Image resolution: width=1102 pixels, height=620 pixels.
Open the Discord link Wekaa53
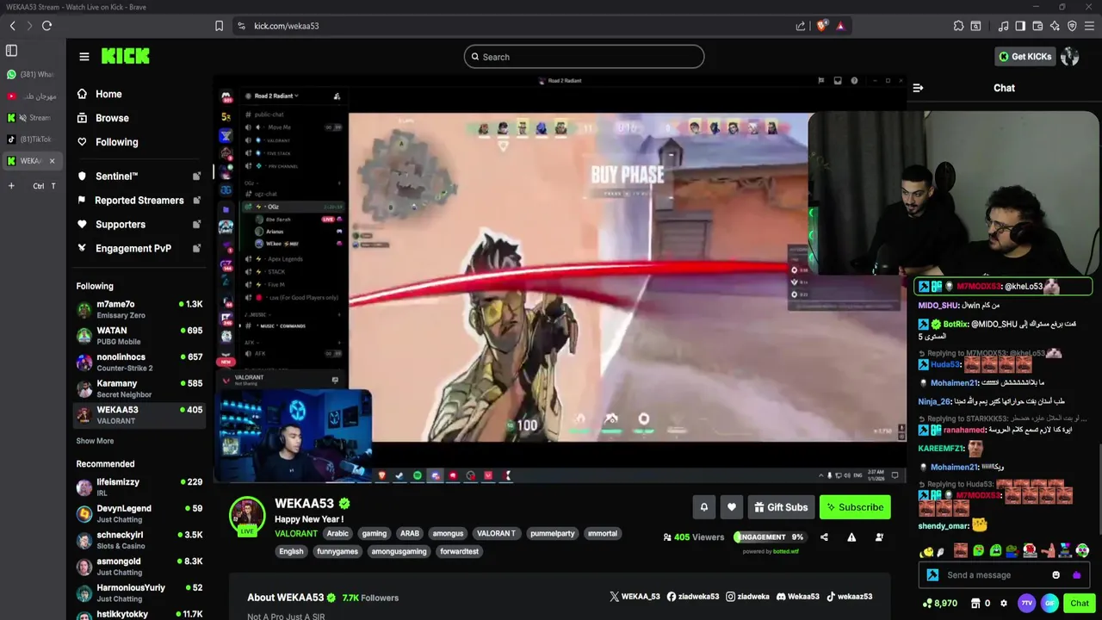point(798,597)
